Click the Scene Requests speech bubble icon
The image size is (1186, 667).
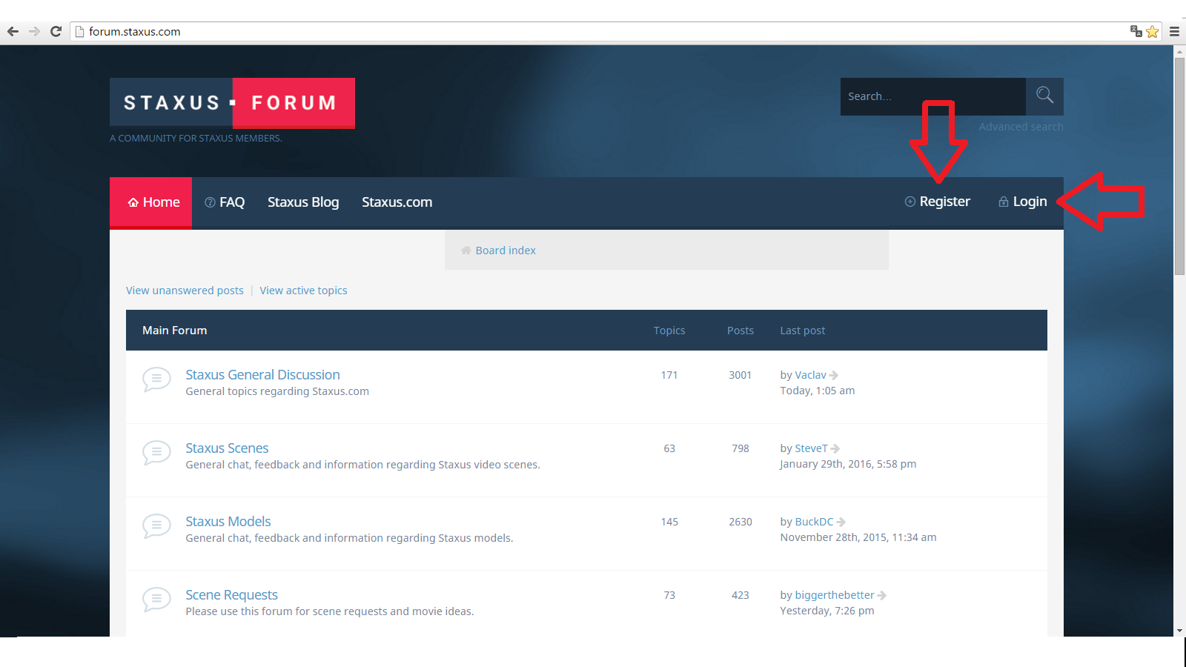tap(156, 600)
